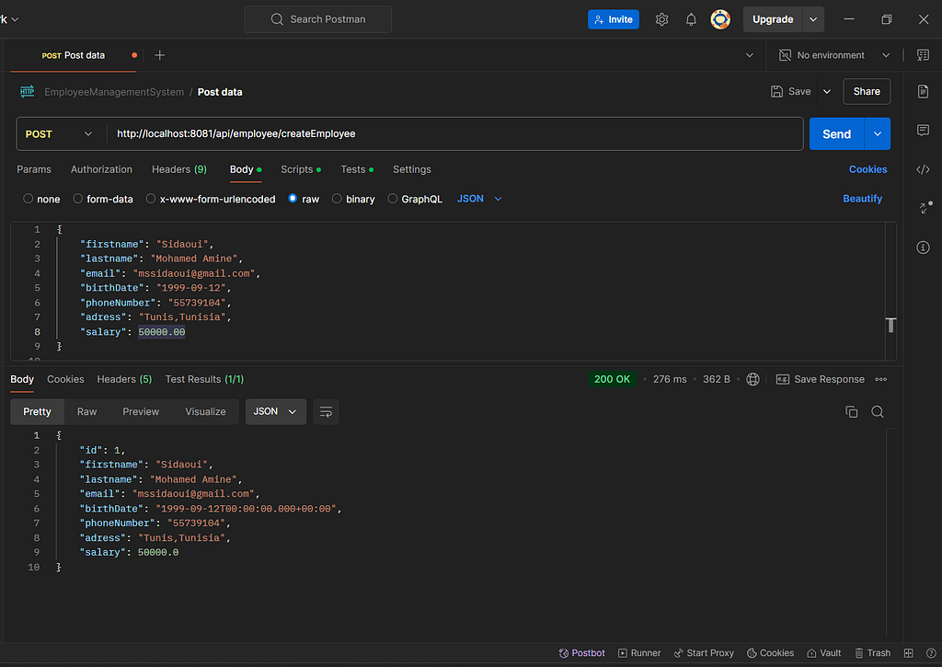
Task: Click the Invite button
Action: click(614, 19)
